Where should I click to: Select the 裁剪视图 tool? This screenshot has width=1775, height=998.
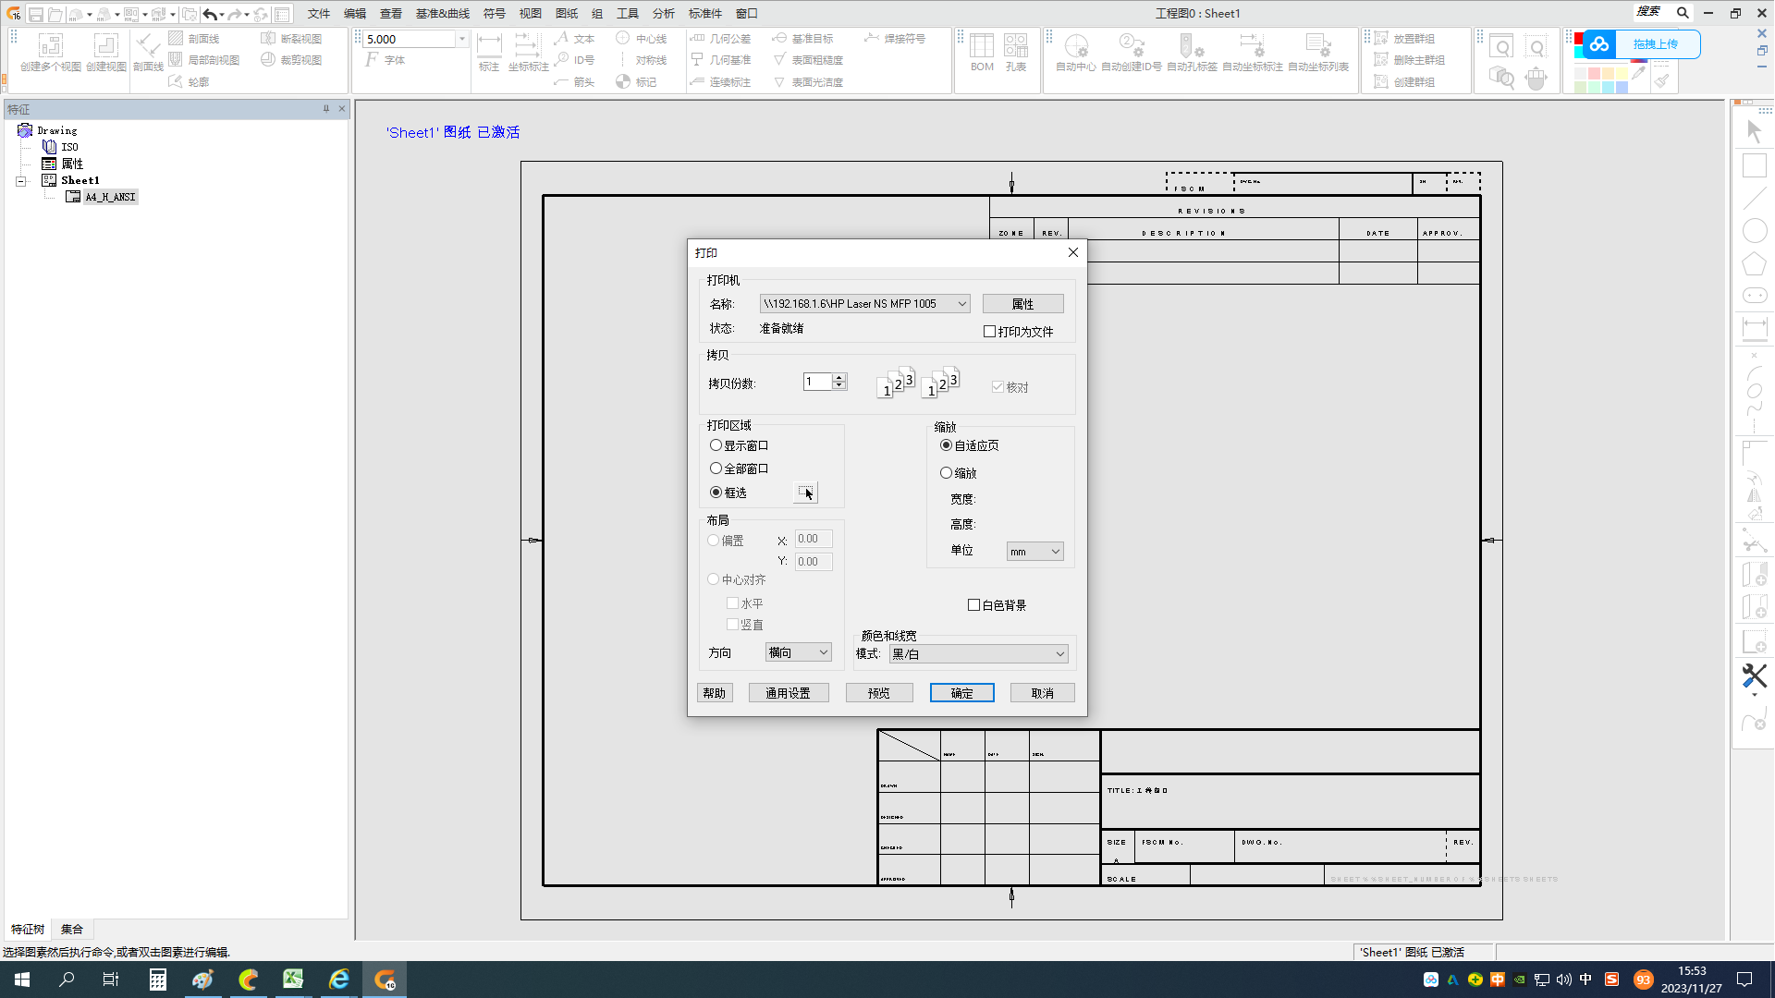click(291, 60)
